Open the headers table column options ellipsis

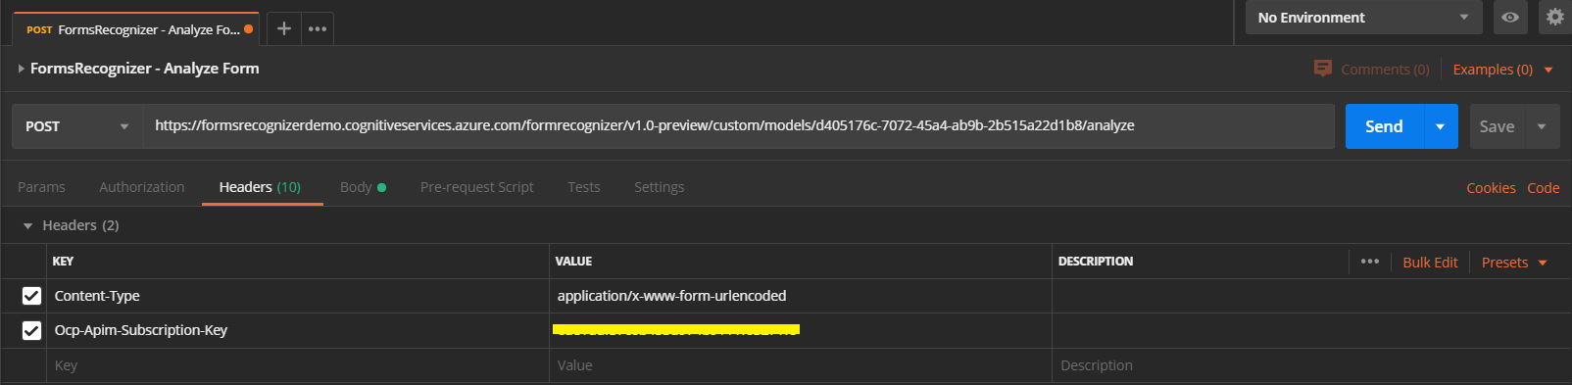point(1370,262)
